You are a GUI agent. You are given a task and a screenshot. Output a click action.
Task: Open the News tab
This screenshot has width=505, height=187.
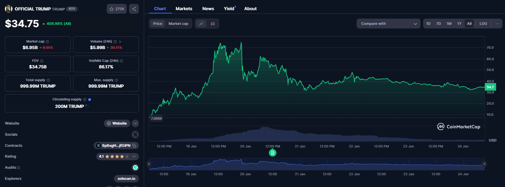208,8
